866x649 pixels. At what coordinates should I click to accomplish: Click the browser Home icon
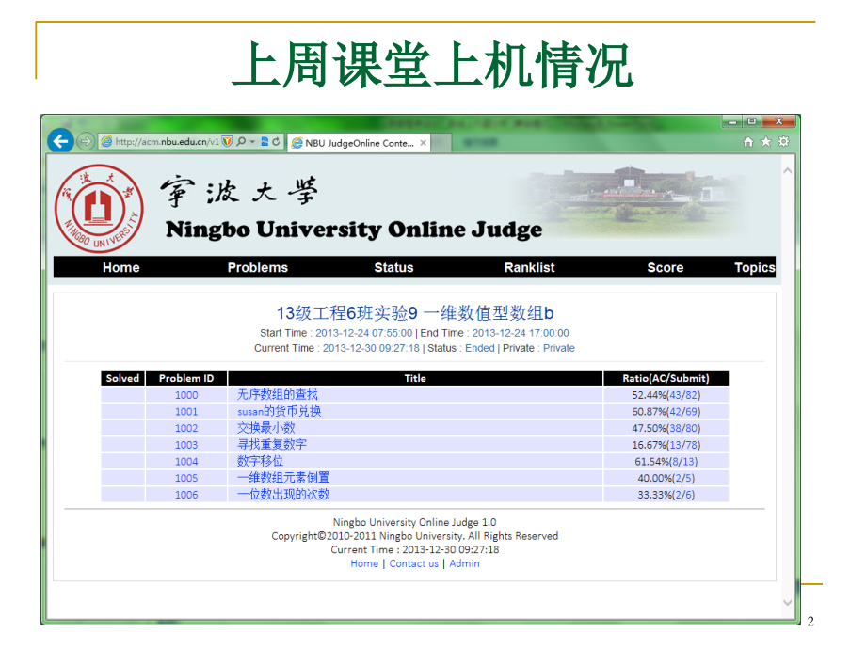point(747,141)
